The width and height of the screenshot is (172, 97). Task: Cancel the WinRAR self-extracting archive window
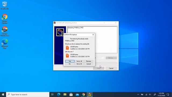click(111, 68)
